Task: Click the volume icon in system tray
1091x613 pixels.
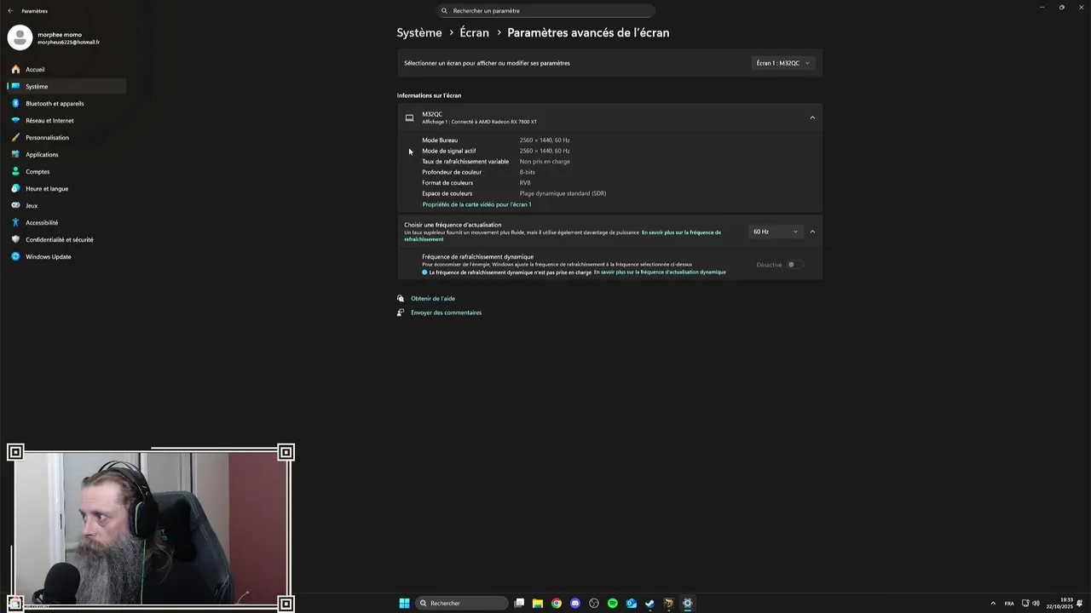Action: tap(1036, 603)
